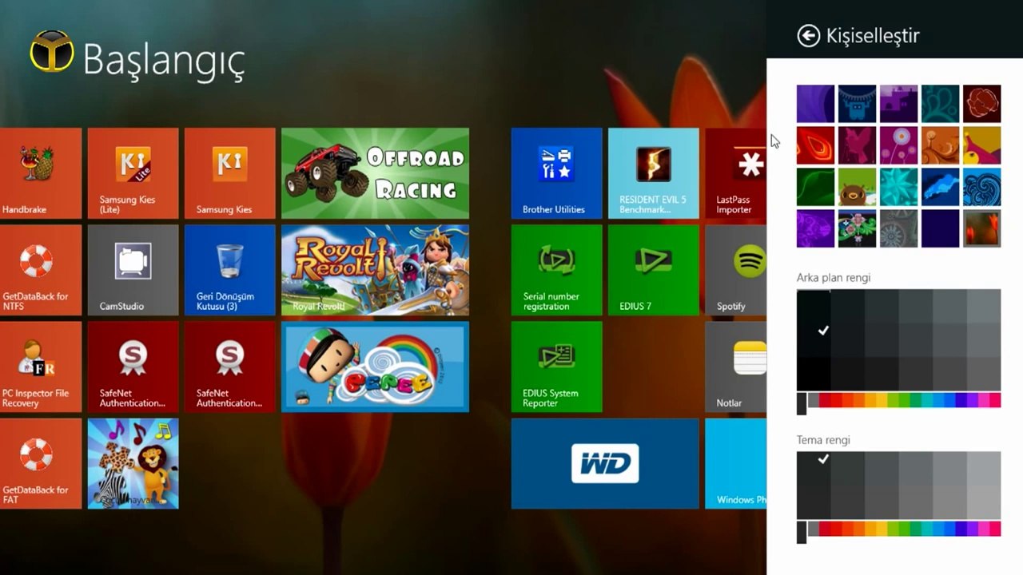1023x575 pixels.
Task: Open GetDataBack for FAT
Action: tap(41, 464)
